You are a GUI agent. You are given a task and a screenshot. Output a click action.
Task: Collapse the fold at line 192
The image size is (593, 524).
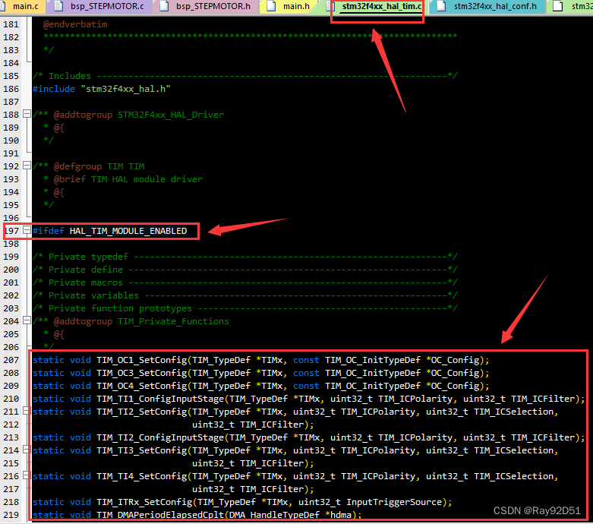27,166
